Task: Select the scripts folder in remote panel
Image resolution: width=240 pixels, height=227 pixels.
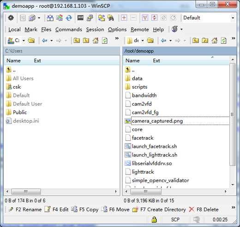Action: (x=136, y=87)
